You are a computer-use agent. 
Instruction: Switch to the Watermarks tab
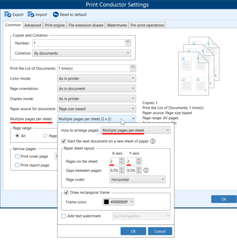[117, 25]
